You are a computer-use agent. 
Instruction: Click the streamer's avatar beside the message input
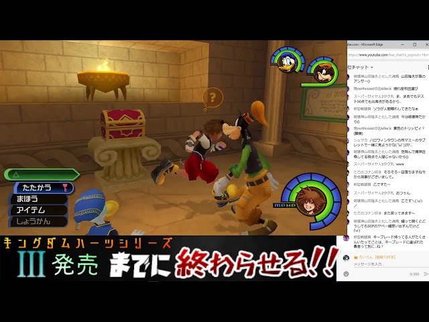coord(346,258)
